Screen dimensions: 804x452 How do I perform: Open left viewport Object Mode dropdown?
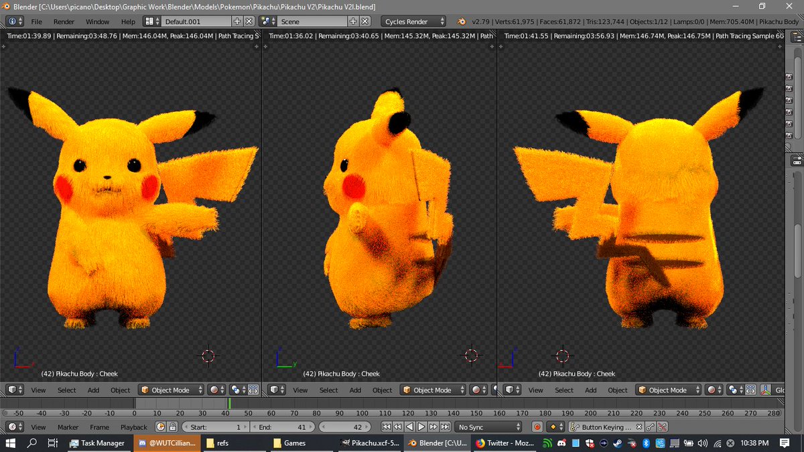coord(171,390)
